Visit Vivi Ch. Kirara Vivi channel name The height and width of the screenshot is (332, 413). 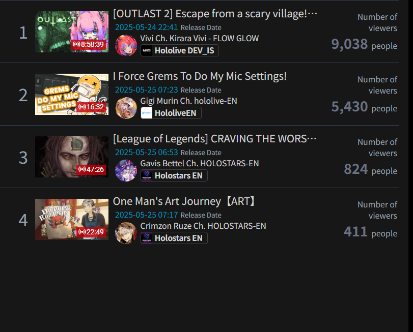pos(200,38)
